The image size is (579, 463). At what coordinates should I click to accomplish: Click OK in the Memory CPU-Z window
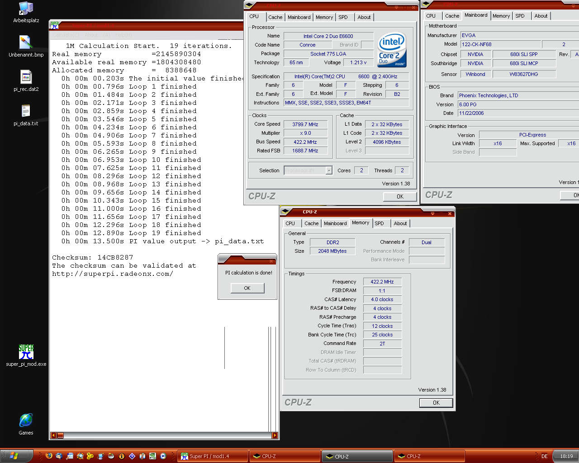436,402
